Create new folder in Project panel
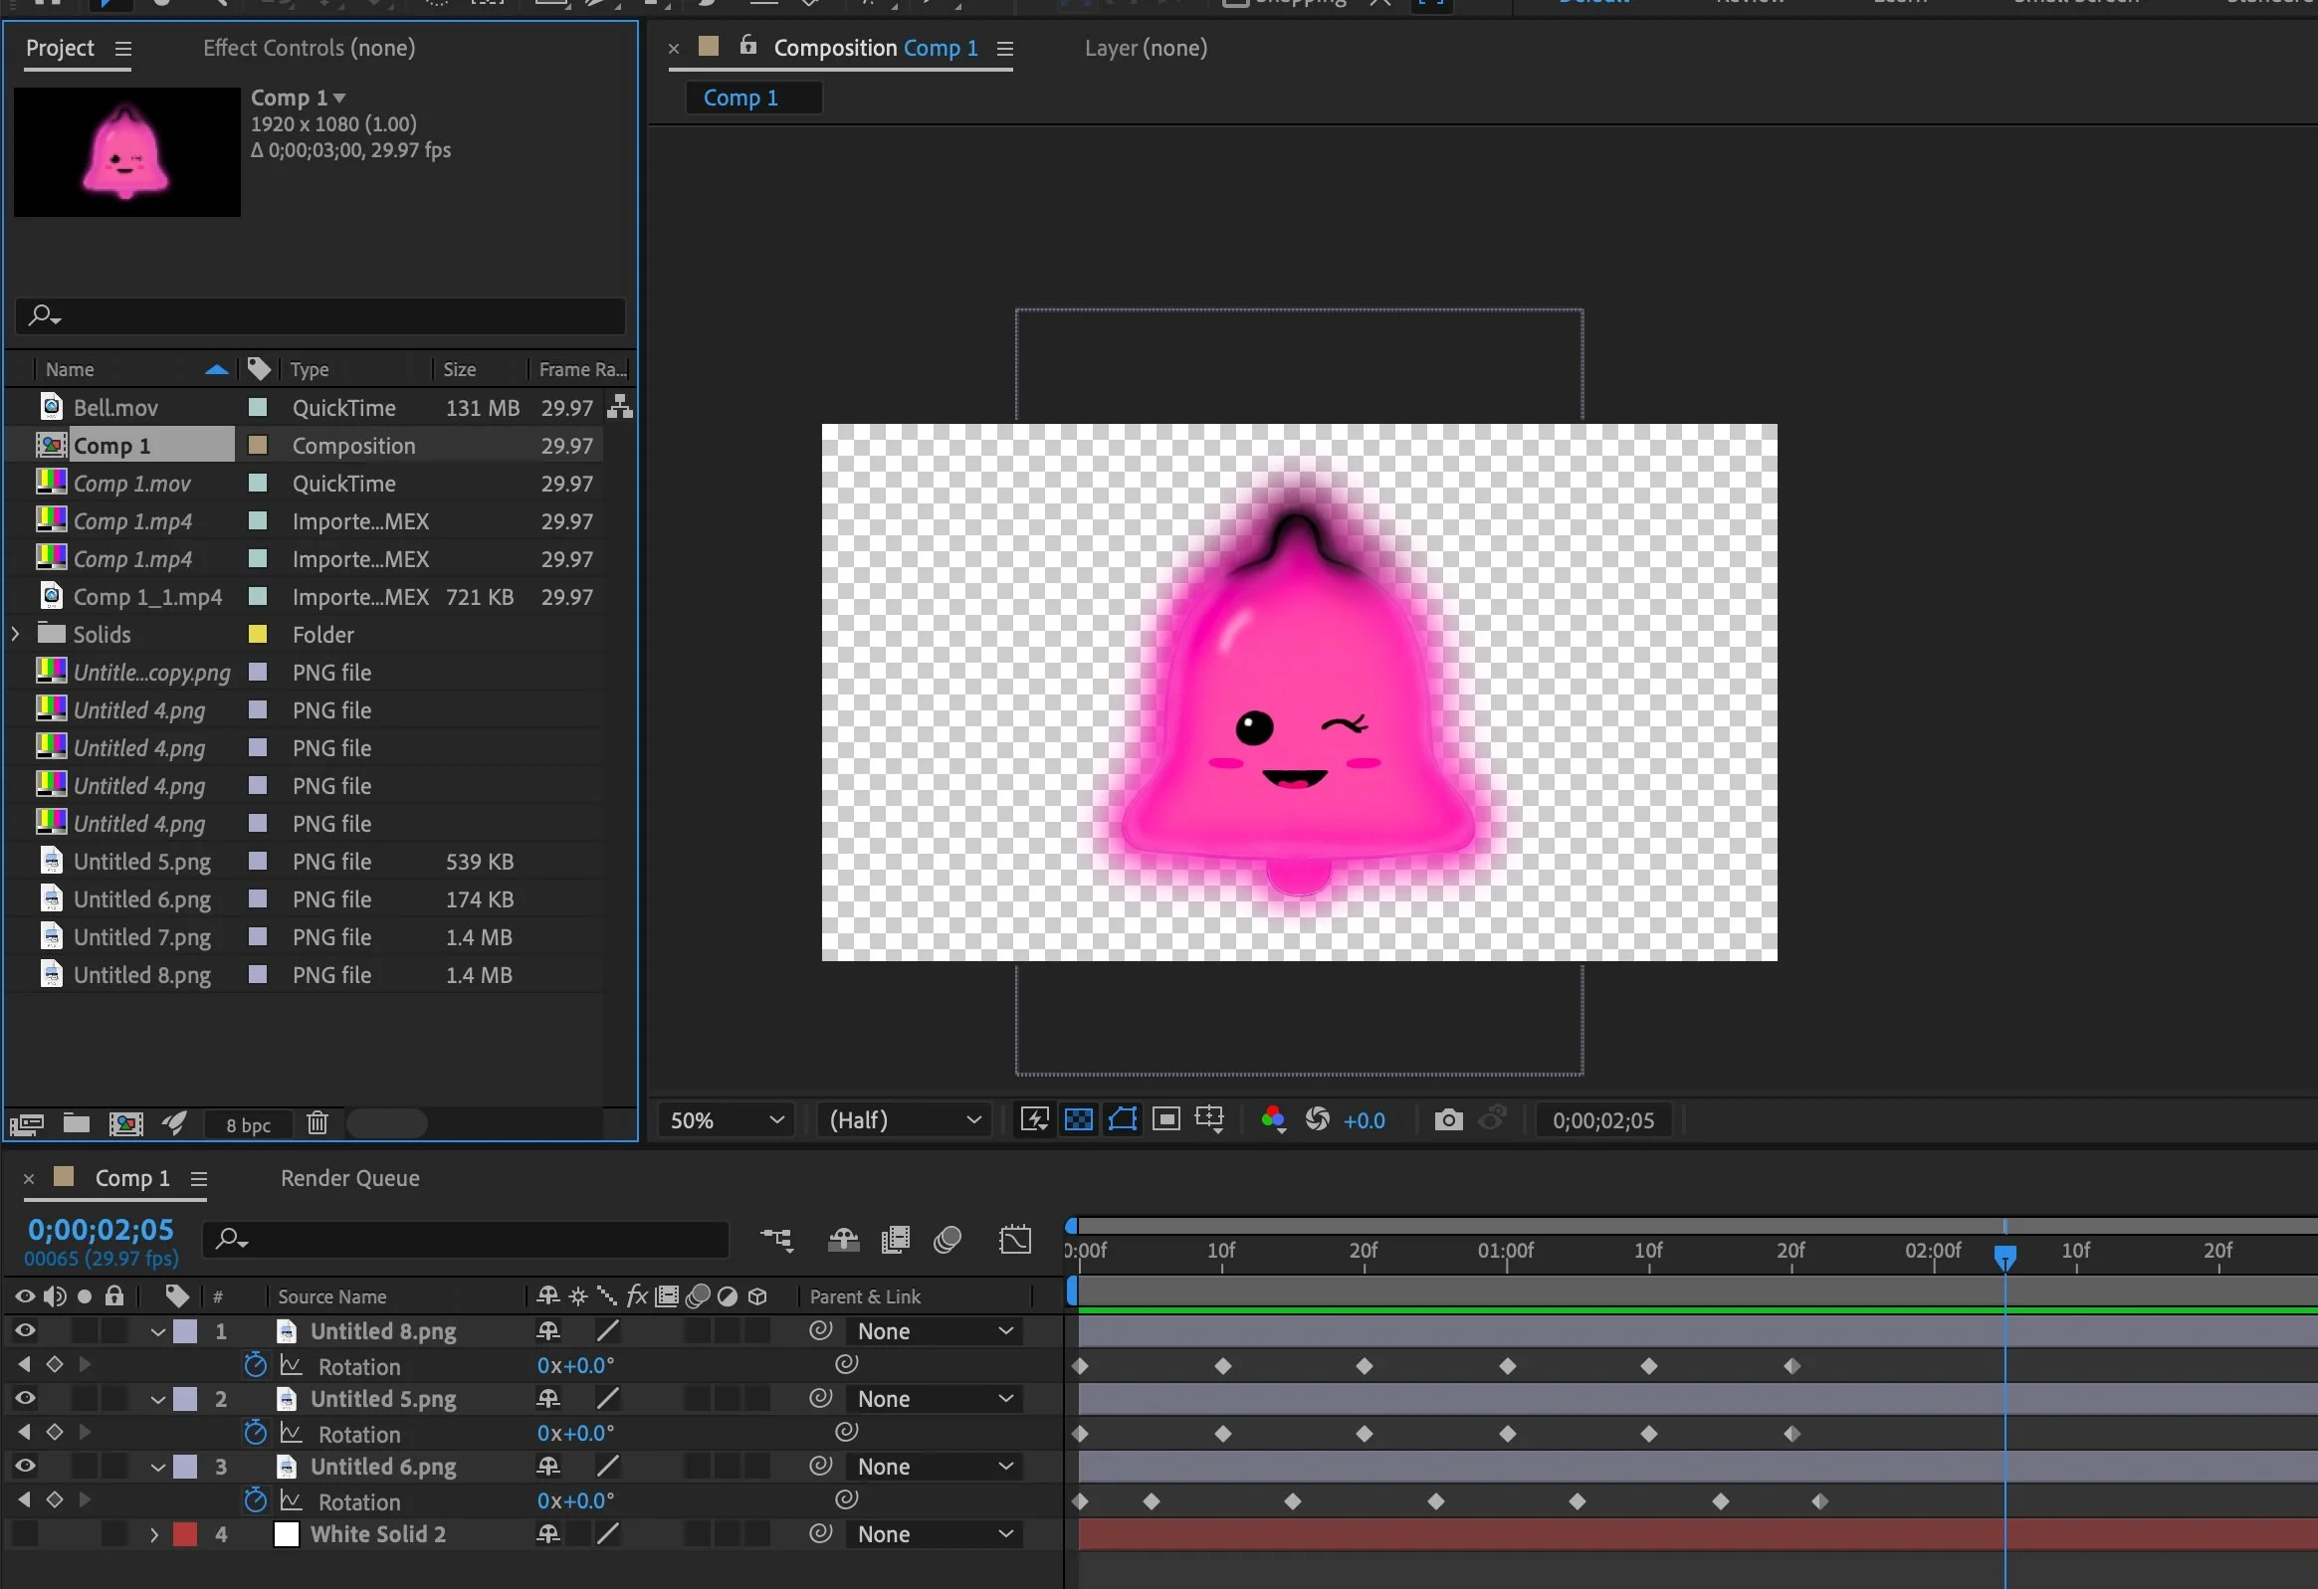This screenshot has height=1589, width=2318. point(77,1123)
